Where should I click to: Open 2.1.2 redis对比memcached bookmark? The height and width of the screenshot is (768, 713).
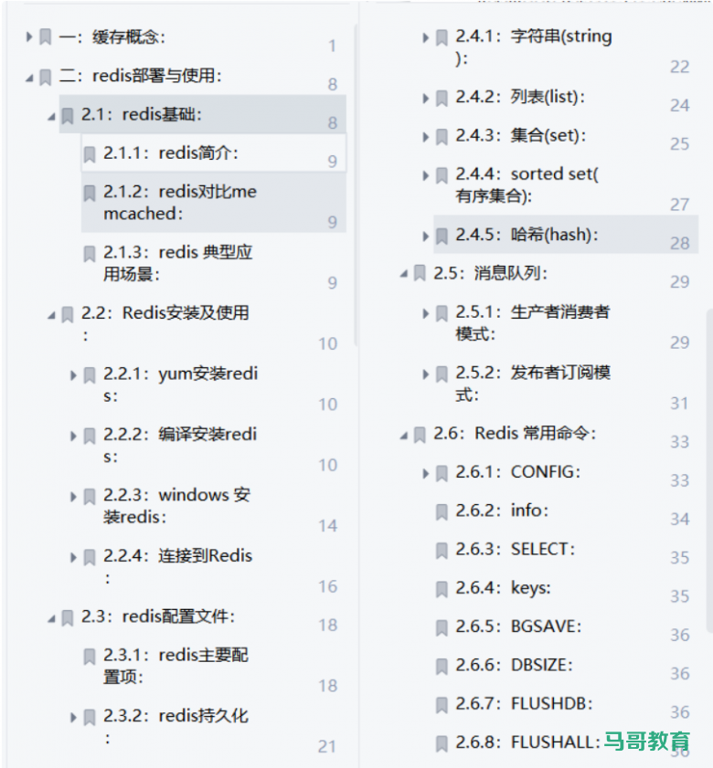[x=179, y=202]
